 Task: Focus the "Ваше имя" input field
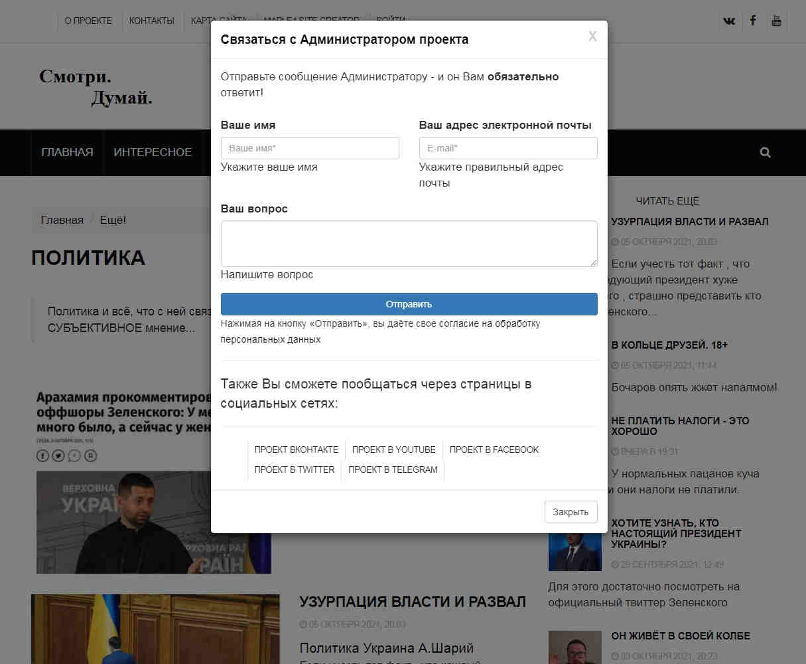pyautogui.click(x=310, y=148)
